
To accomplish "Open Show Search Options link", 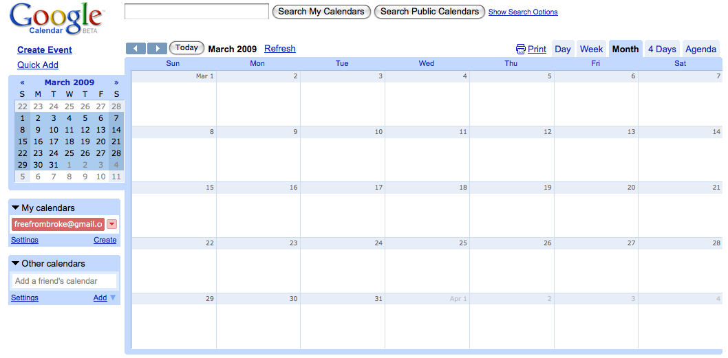I will [x=523, y=12].
